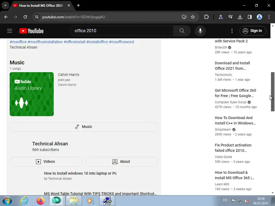Open Download and Install Office 2021 video

pos(232,66)
